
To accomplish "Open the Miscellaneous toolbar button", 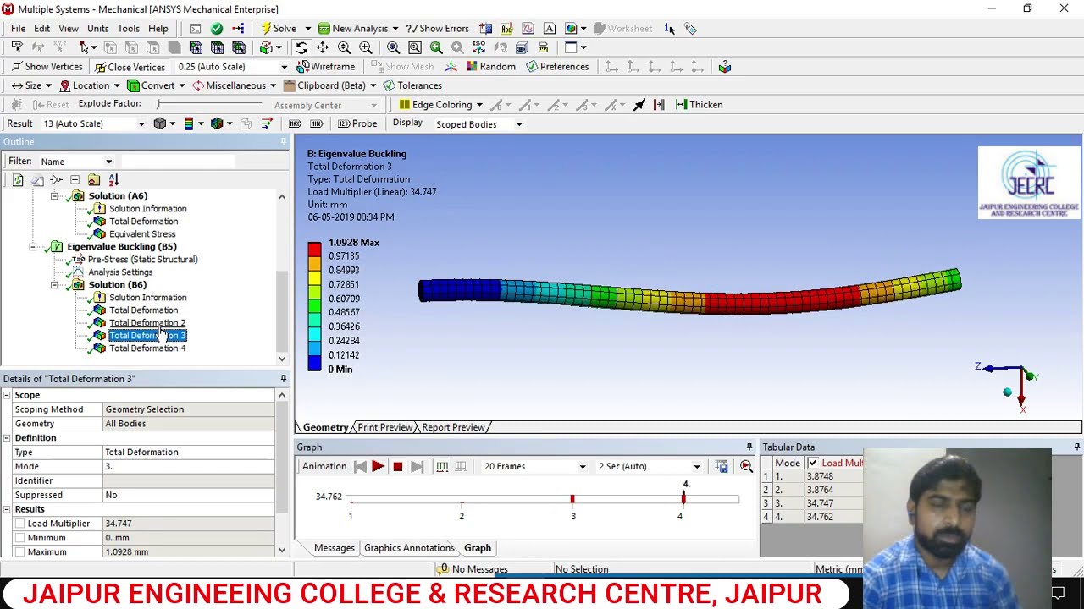I will [x=235, y=85].
